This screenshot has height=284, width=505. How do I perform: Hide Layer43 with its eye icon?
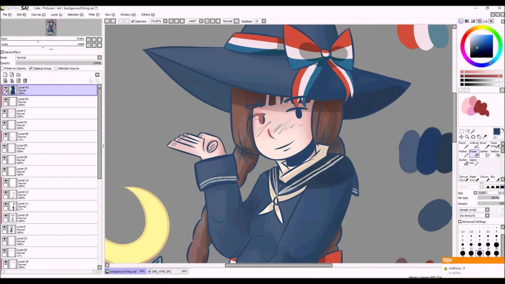[x=5, y=88]
